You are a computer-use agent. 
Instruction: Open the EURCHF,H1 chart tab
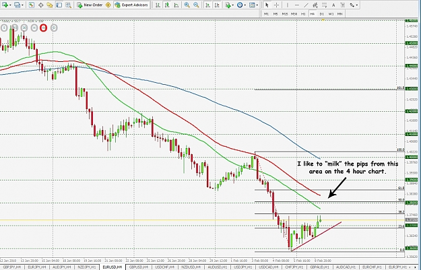pos(372,267)
